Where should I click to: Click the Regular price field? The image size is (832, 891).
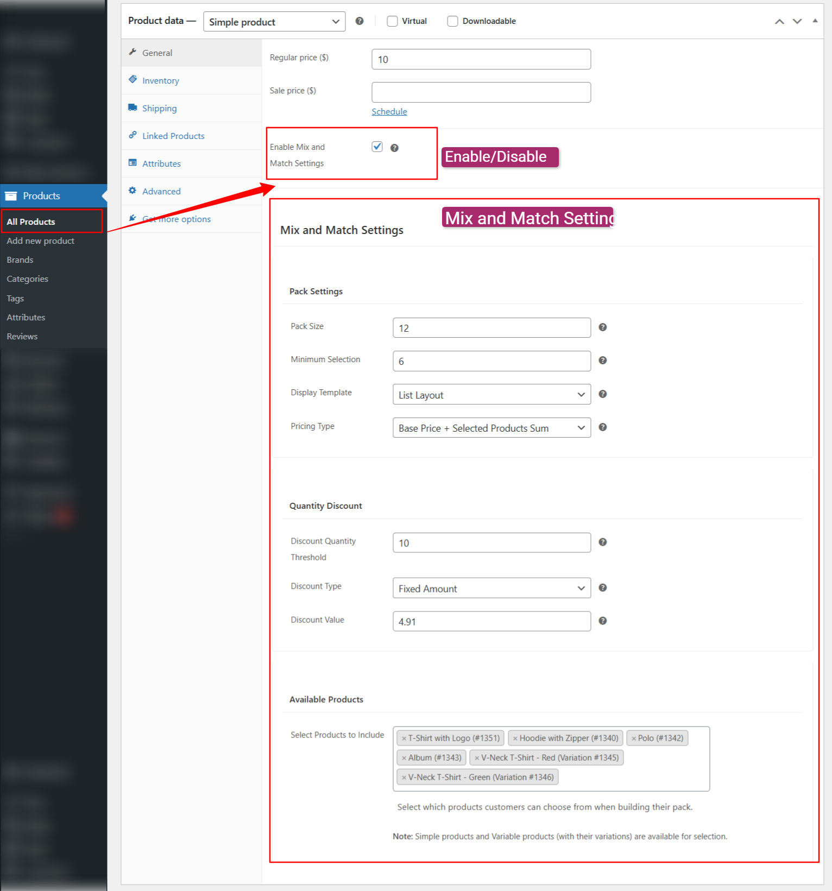click(481, 59)
